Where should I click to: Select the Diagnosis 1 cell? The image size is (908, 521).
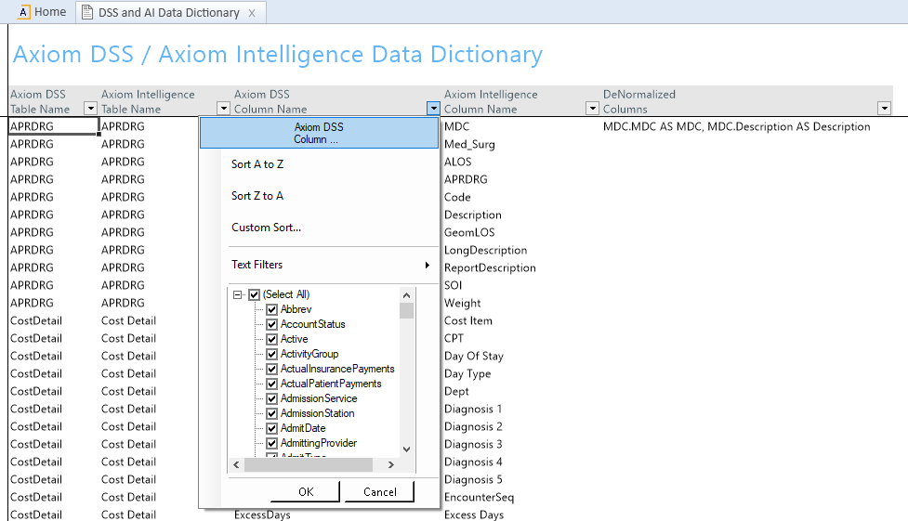(x=473, y=409)
